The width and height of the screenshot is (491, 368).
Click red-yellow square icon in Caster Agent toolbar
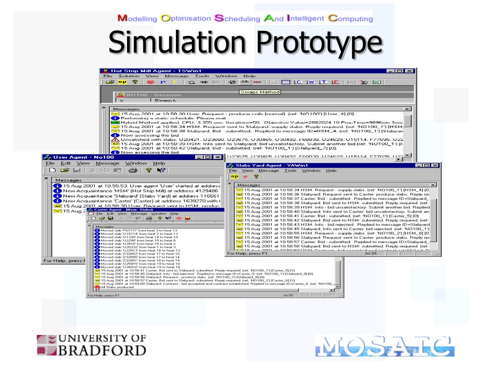coord(187,218)
